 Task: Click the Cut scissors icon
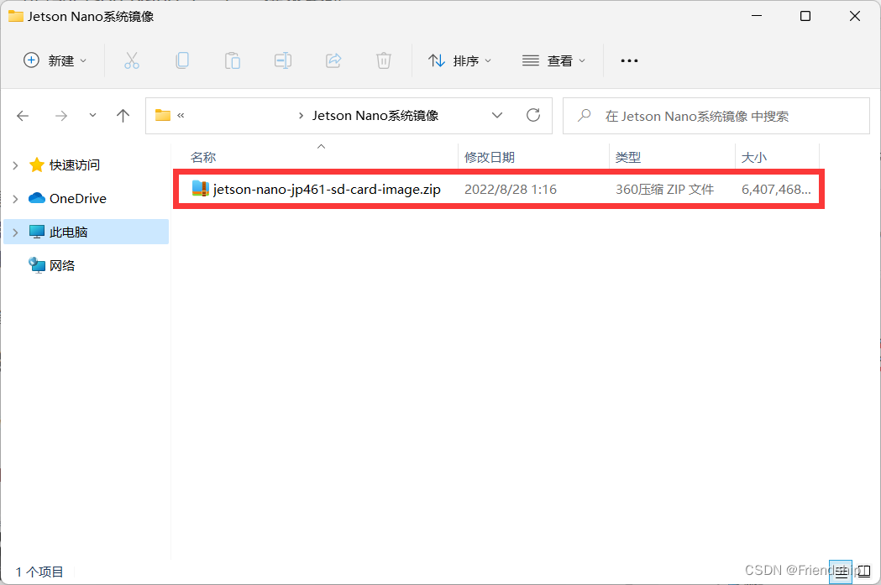point(132,60)
